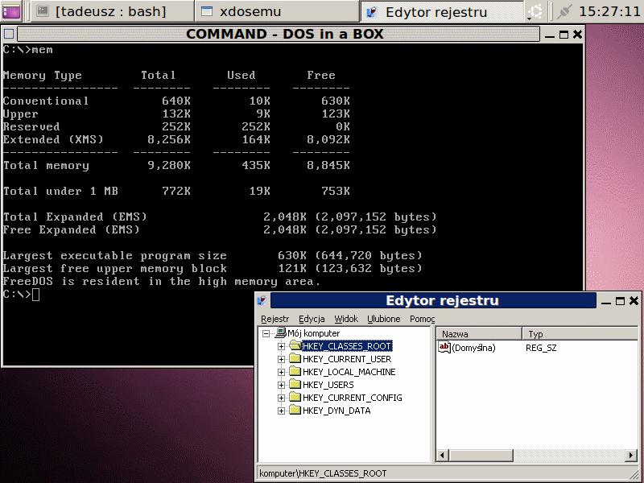Open the Ulubione menu
Viewport: 644px width, 483px height.
[x=383, y=319]
